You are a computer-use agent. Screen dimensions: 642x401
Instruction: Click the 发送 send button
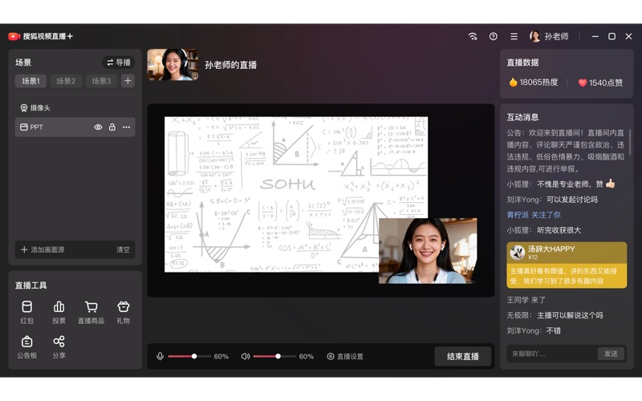(611, 354)
